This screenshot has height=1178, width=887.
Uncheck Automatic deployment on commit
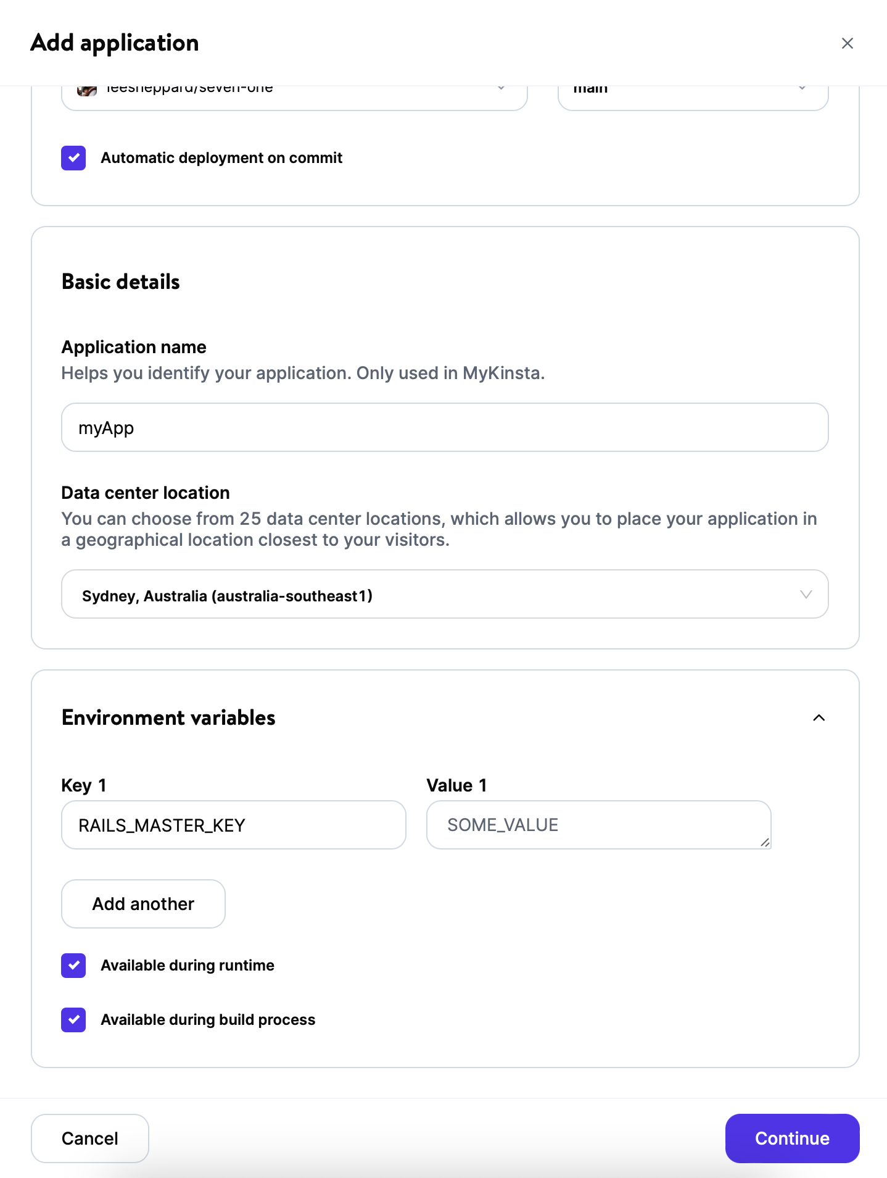(73, 158)
